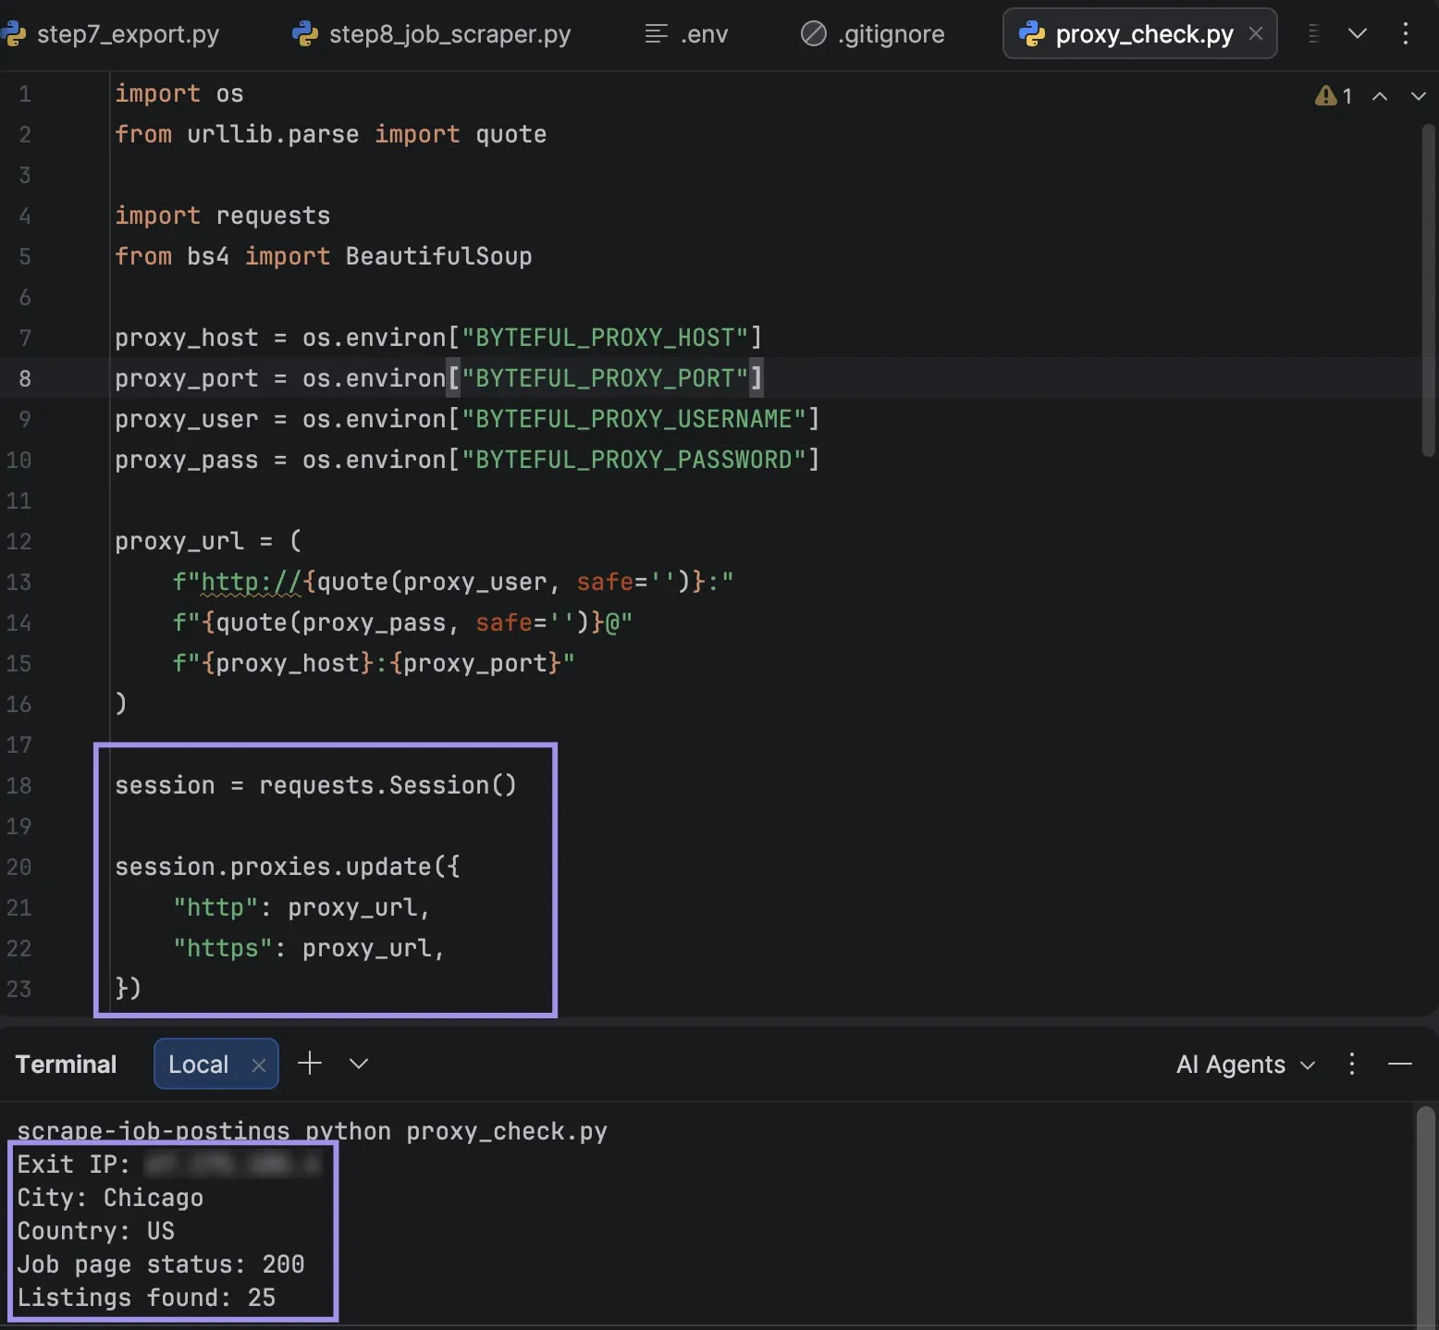
Task: Open the AI Agents dropdown
Action: 1245,1065
